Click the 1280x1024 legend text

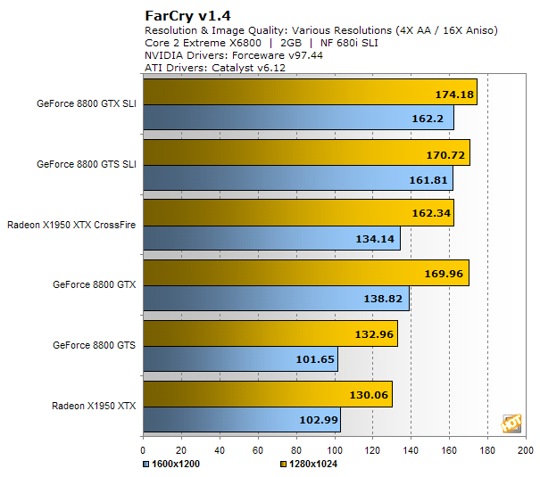click(x=313, y=465)
